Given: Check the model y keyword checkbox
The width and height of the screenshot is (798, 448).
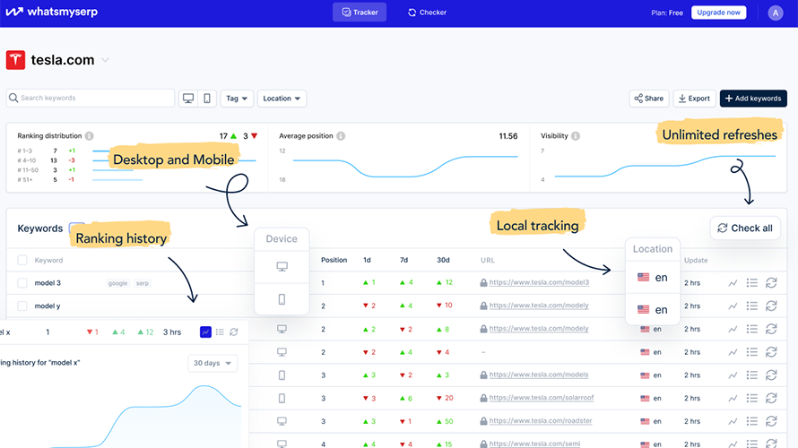Looking at the screenshot, I should pyautogui.click(x=22, y=306).
